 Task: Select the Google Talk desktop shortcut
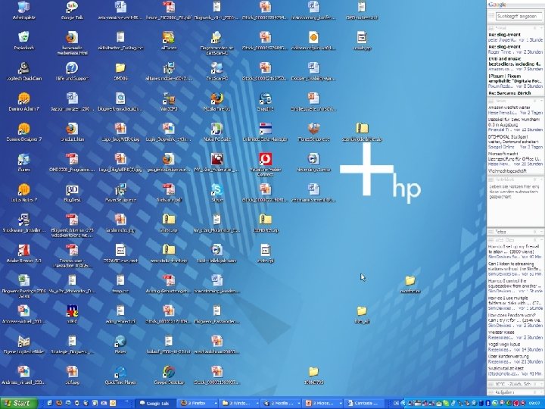[72, 11]
